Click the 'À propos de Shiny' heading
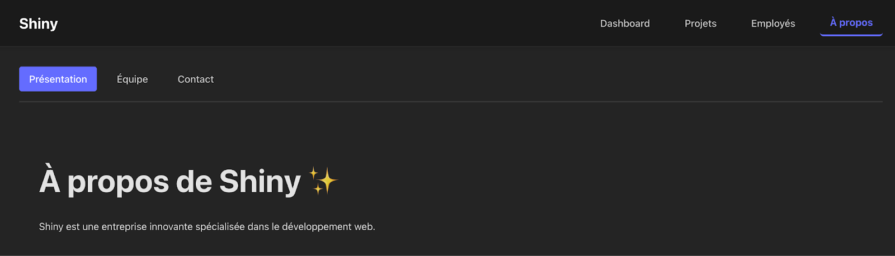This screenshot has height=256, width=895. [170, 182]
